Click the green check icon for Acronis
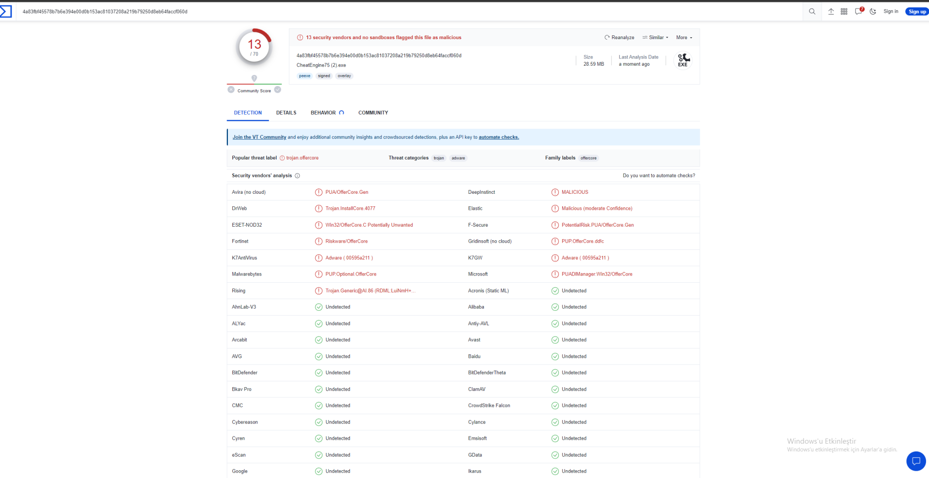The height and width of the screenshot is (478, 929). click(555, 291)
